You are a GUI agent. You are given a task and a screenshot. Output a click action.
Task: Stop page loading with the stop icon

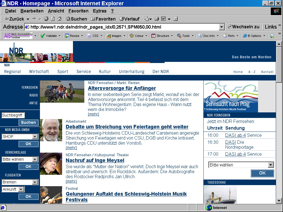click(46, 19)
